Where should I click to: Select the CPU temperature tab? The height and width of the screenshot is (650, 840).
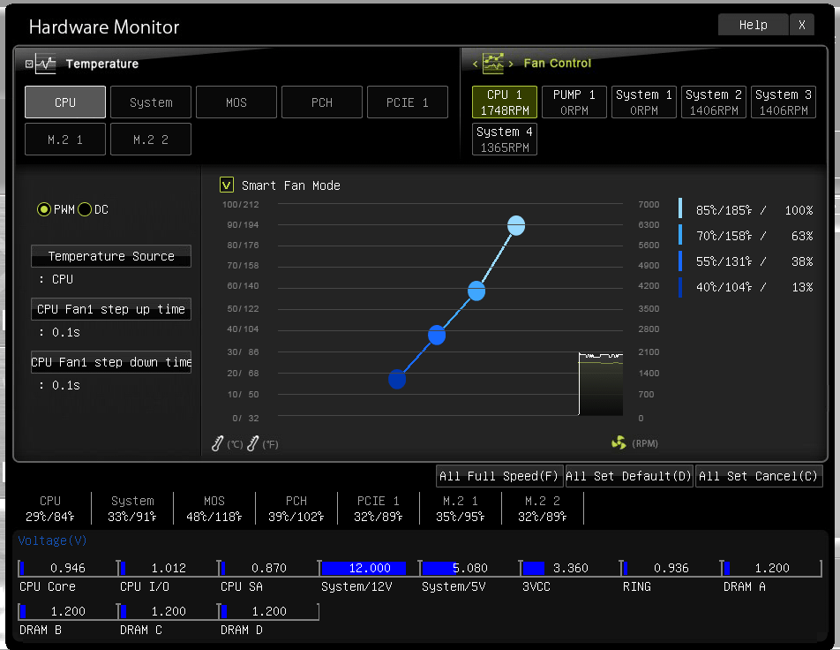[x=64, y=102]
